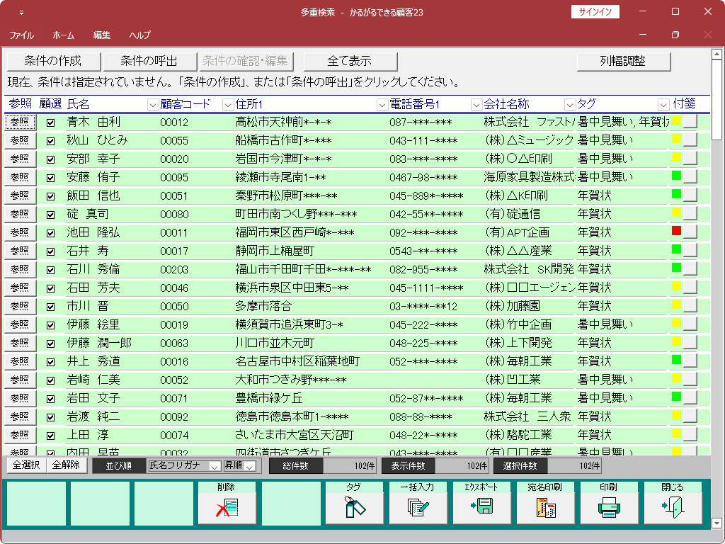
Task: Click the 一括入力 batch input icon
Action: point(418,503)
